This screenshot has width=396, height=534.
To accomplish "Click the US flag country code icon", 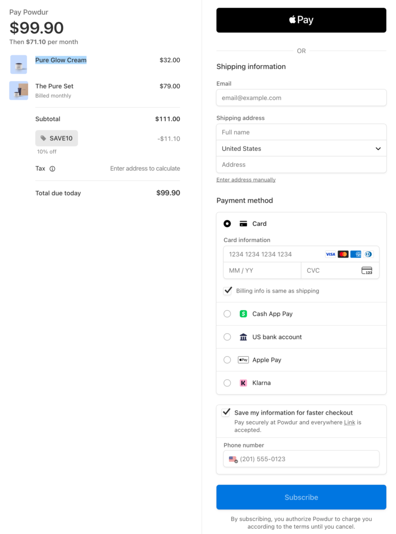I will click(x=233, y=459).
